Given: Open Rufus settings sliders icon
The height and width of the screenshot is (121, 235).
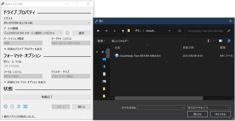Looking at the screenshot, I should pos(19,107).
